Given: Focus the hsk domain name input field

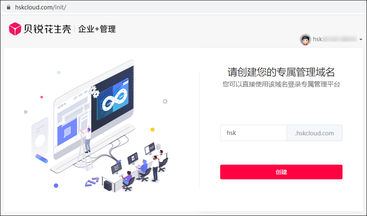Looking at the screenshot, I should coord(254,133).
